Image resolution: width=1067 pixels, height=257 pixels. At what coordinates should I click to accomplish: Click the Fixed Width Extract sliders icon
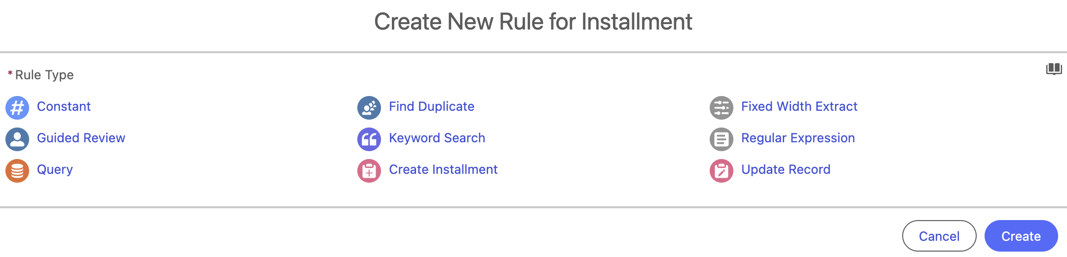[722, 107]
